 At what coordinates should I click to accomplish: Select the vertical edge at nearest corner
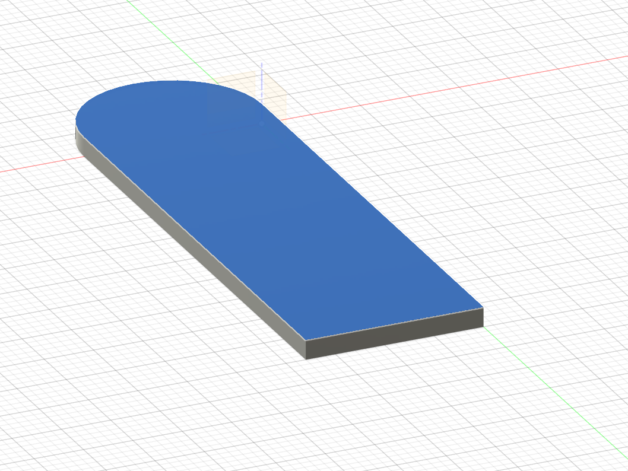306,349
